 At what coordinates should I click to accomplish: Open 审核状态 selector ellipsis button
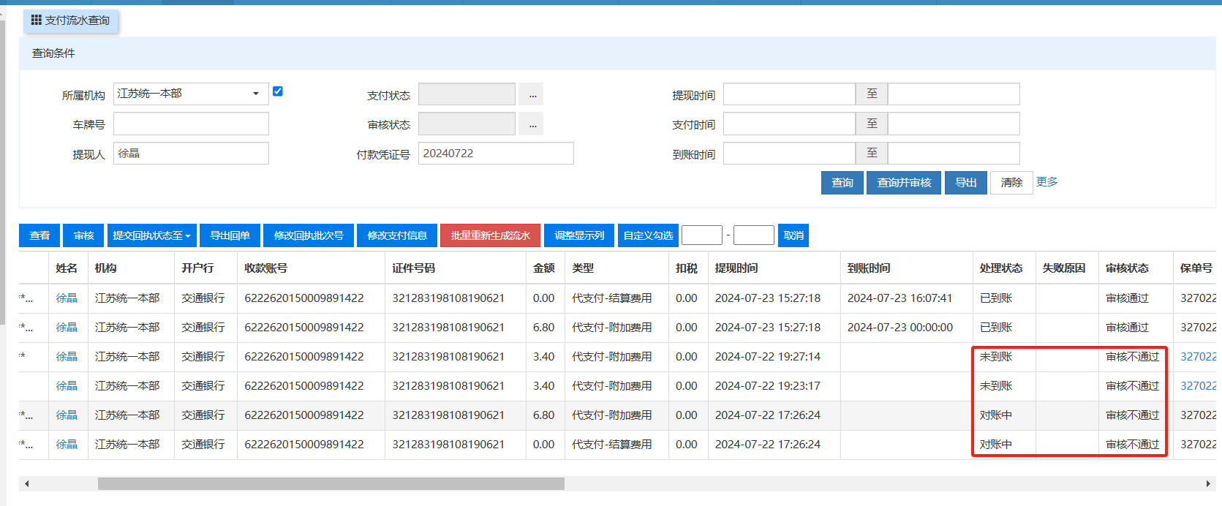coord(532,124)
